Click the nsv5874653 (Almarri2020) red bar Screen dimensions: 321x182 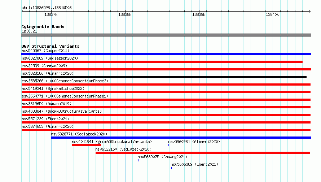[166, 130]
